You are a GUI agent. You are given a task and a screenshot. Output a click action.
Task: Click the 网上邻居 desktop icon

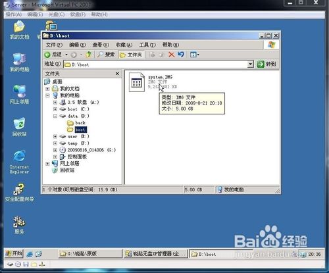pyautogui.click(x=19, y=94)
